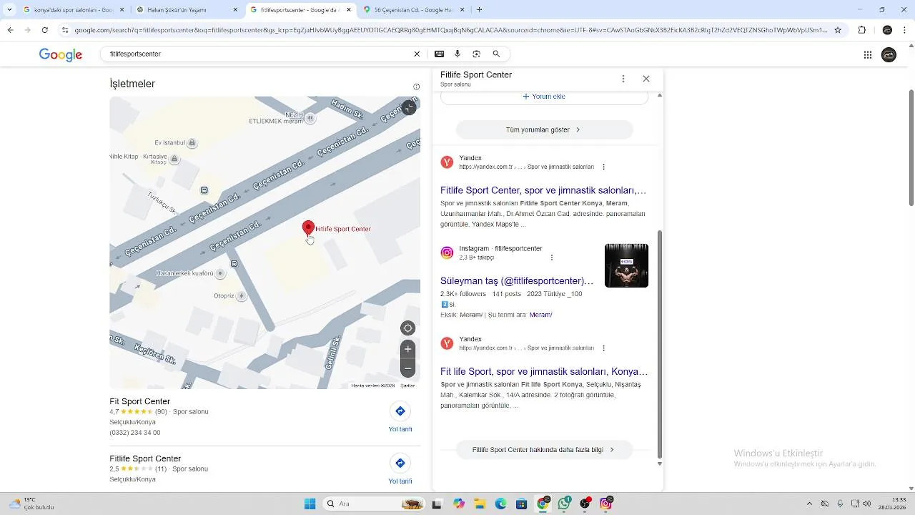Click the Yorum ekle button
This screenshot has height=515, width=915.
pos(544,96)
